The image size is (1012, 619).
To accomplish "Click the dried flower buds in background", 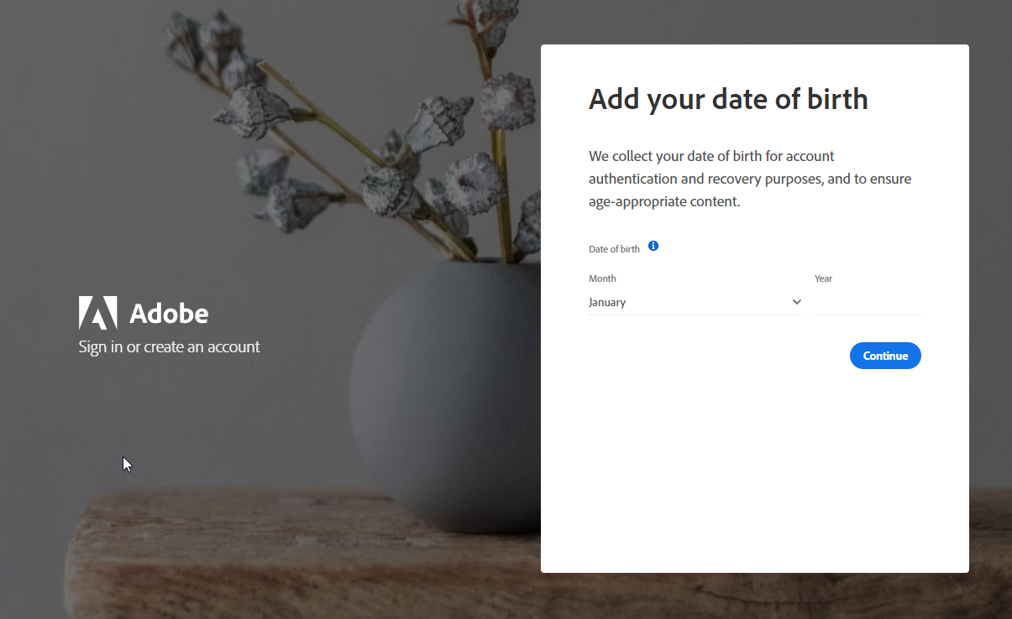I will tap(353, 126).
